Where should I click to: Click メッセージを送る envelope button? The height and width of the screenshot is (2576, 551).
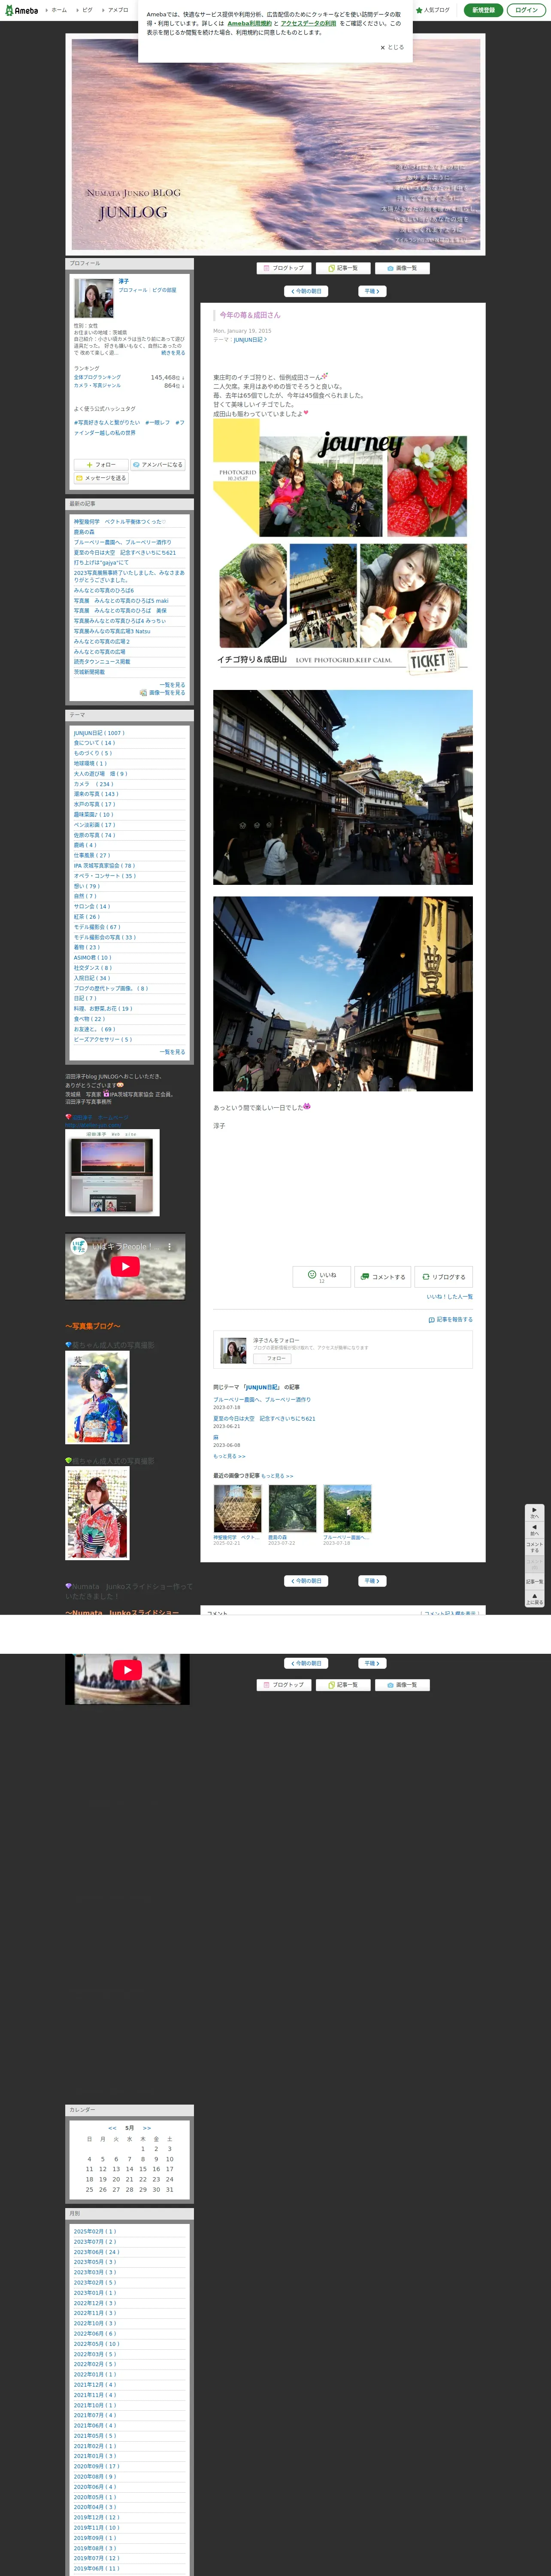pyautogui.click(x=101, y=478)
